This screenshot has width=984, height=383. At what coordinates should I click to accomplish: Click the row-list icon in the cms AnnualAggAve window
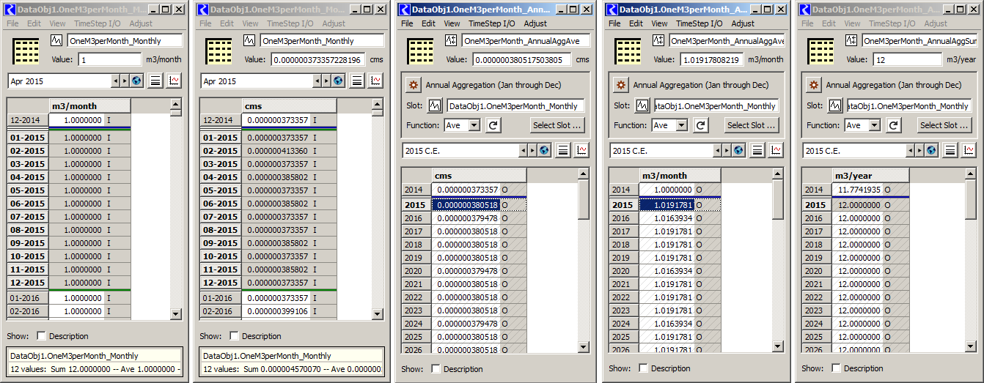pyautogui.click(x=563, y=150)
